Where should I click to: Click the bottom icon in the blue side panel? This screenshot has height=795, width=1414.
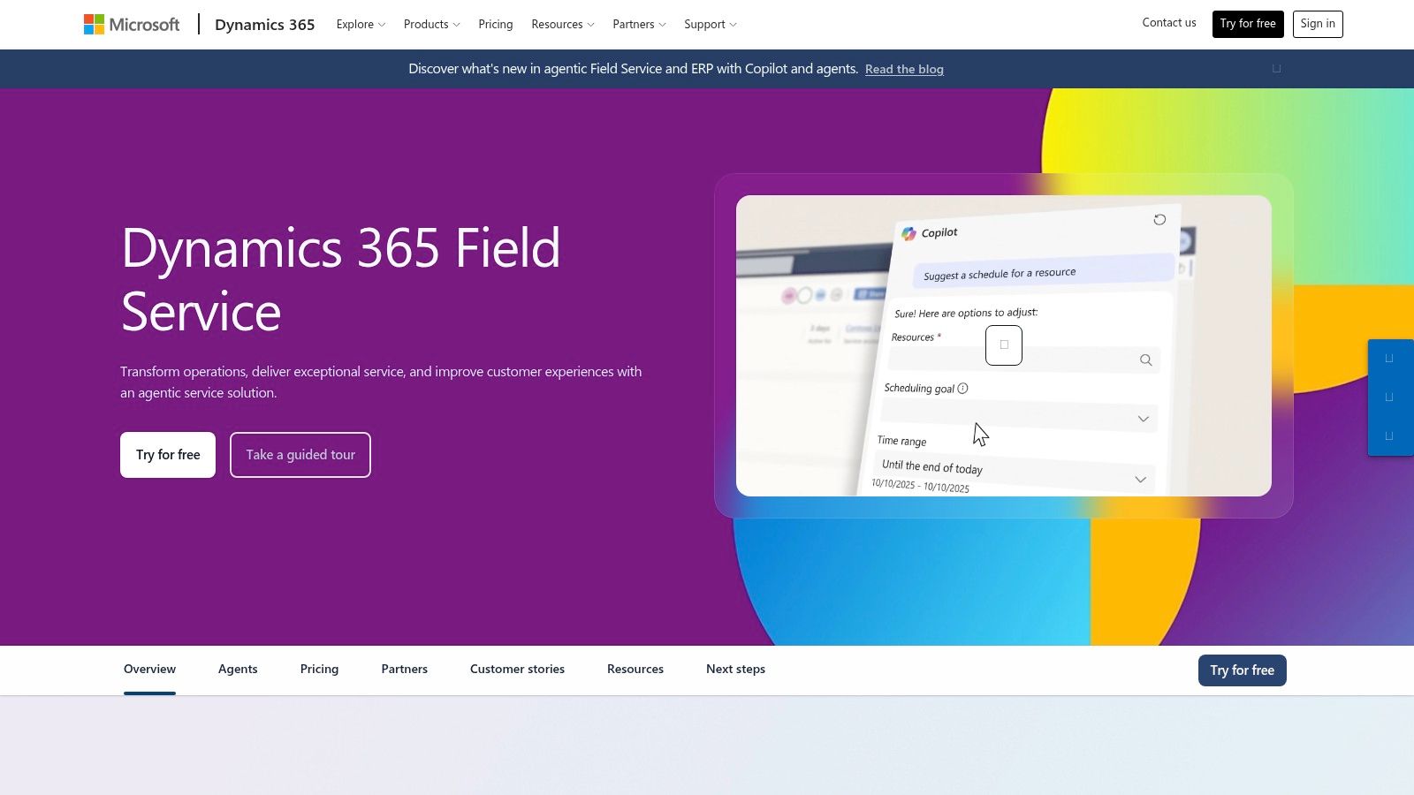point(1389,436)
